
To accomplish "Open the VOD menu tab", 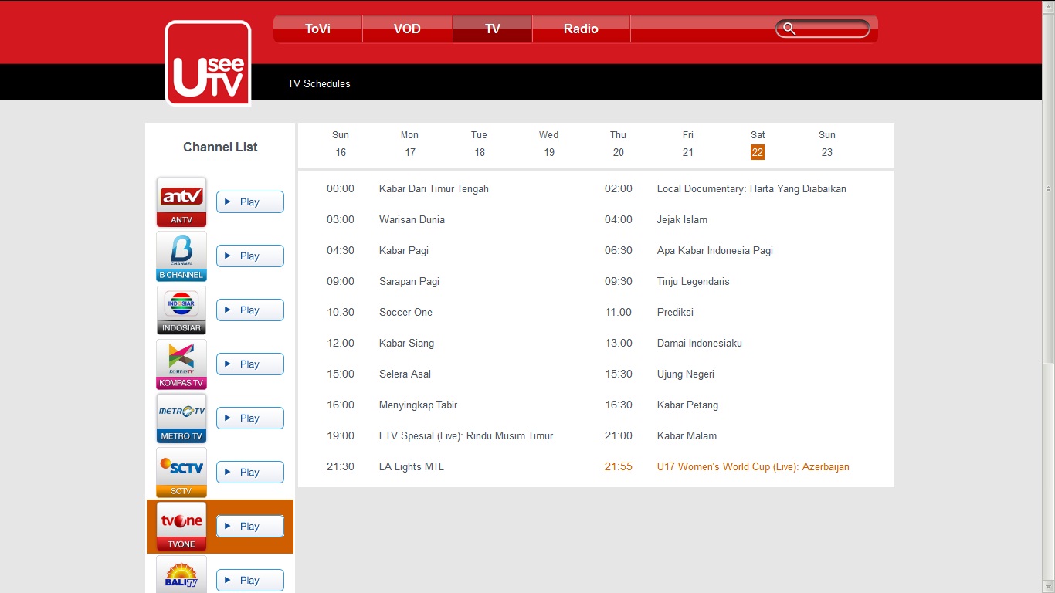I will [x=407, y=29].
